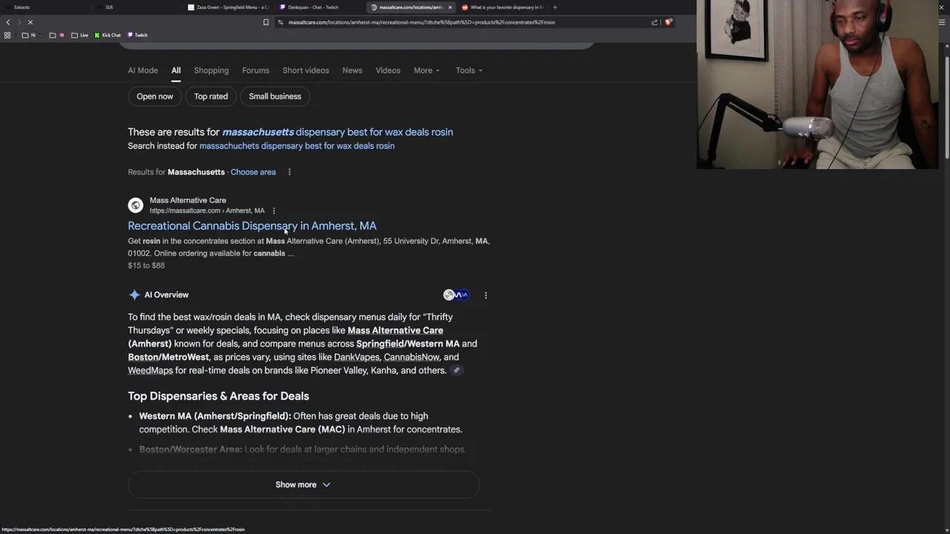
Task: Expand the Tools dropdown
Action: tap(469, 70)
